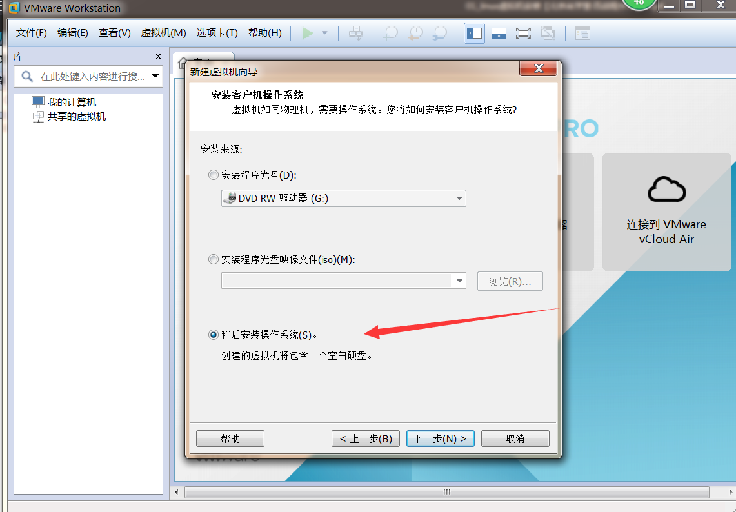Open the 查看(V) menu
The height and width of the screenshot is (512, 736).
click(x=115, y=33)
